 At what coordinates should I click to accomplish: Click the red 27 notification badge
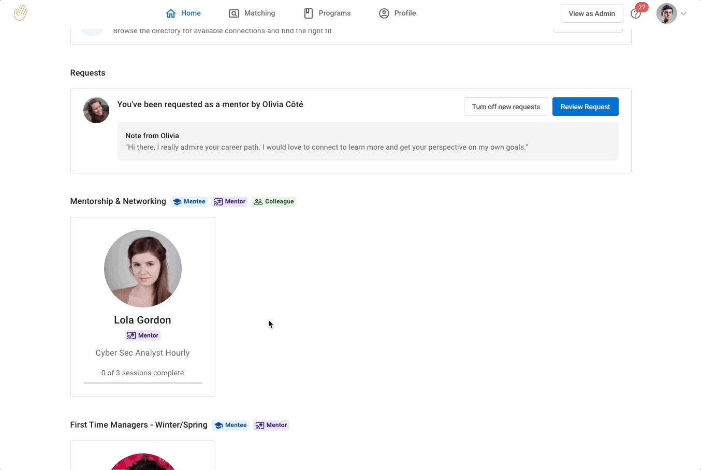click(x=641, y=7)
